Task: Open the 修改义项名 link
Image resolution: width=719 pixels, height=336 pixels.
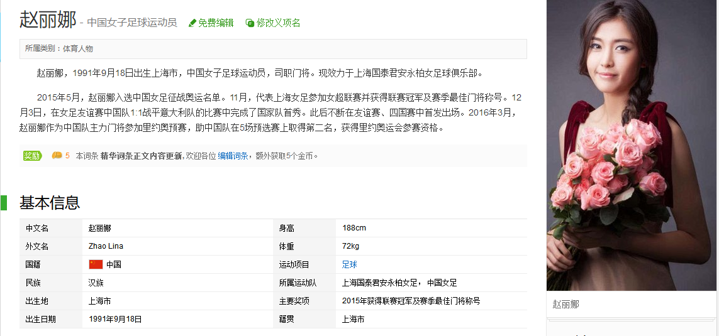Action: pyautogui.click(x=278, y=23)
